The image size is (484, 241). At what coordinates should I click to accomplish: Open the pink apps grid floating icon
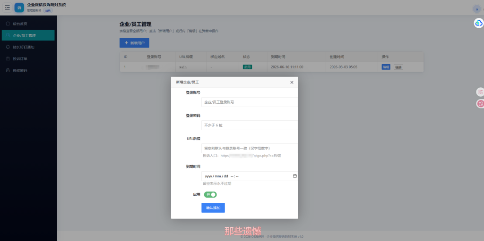(x=480, y=92)
